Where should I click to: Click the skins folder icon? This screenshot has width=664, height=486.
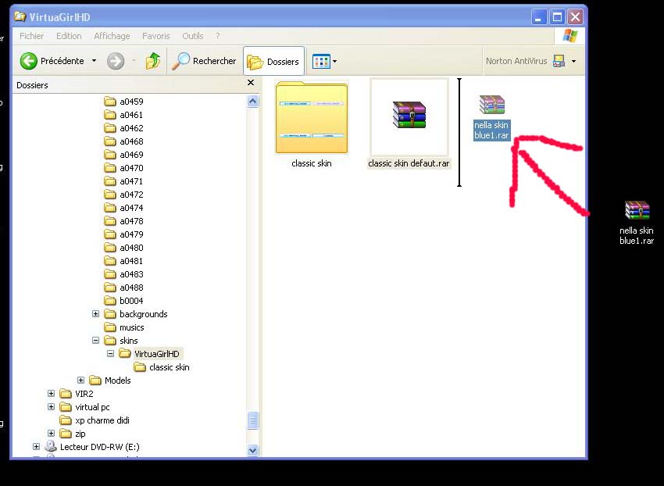(110, 340)
